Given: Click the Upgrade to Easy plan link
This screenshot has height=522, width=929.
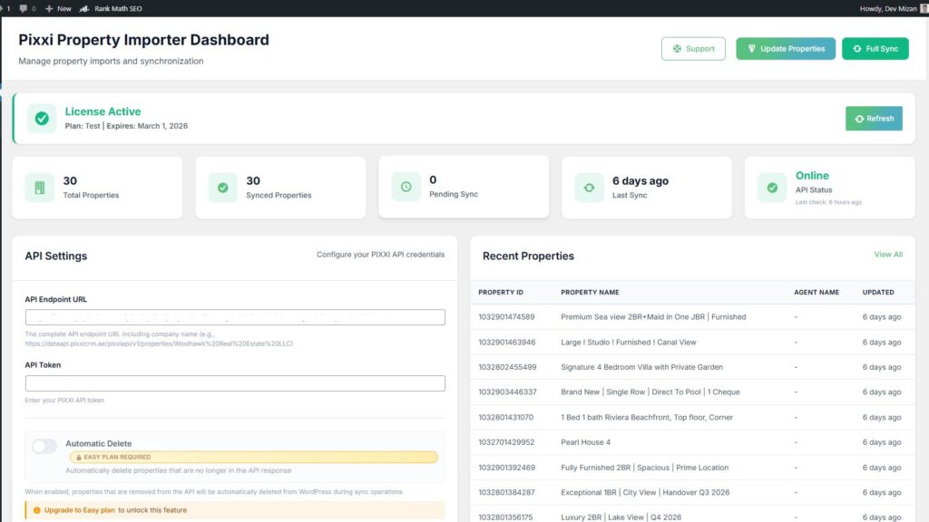Looking at the screenshot, I should [x=79, y=510].
